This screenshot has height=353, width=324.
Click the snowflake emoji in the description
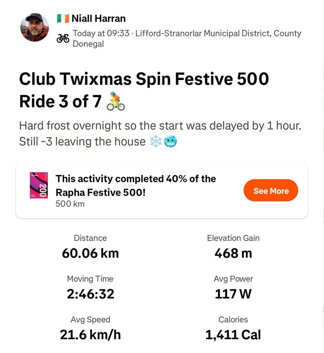[x=156, y=142]
